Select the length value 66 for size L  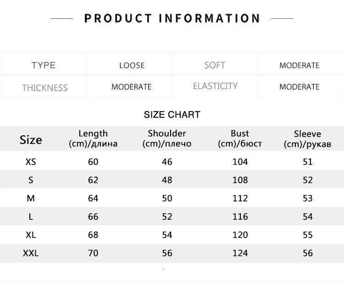click(x=93, y=217)
